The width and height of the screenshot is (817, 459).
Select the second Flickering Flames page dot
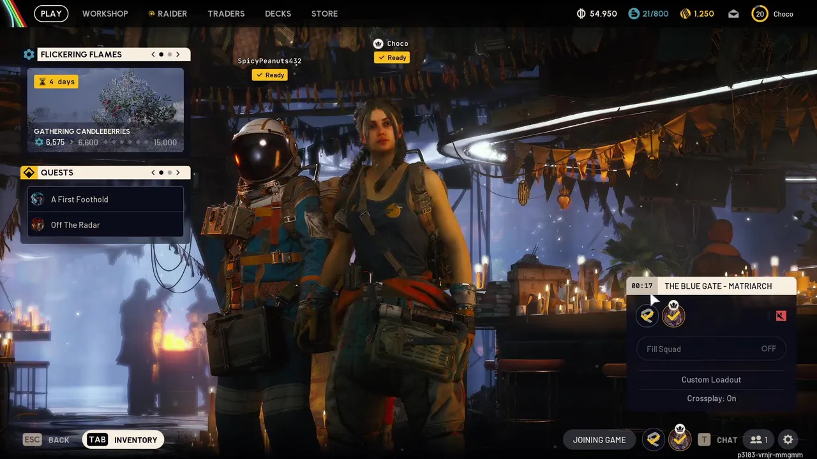click(x=169, y=54)
